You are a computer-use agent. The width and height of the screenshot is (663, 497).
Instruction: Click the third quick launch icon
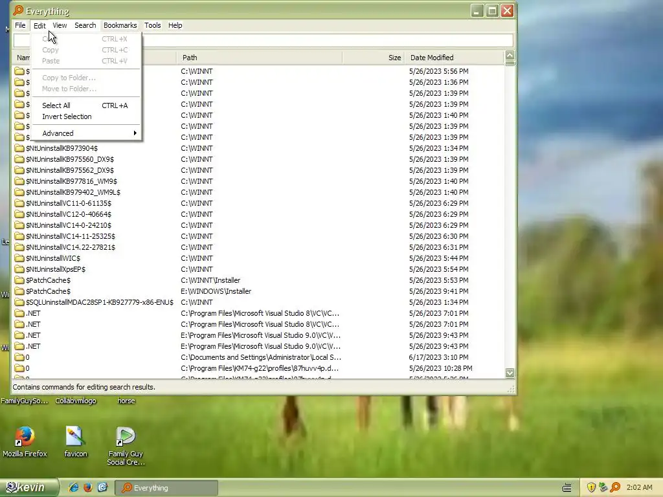click(x=102, y=488)
